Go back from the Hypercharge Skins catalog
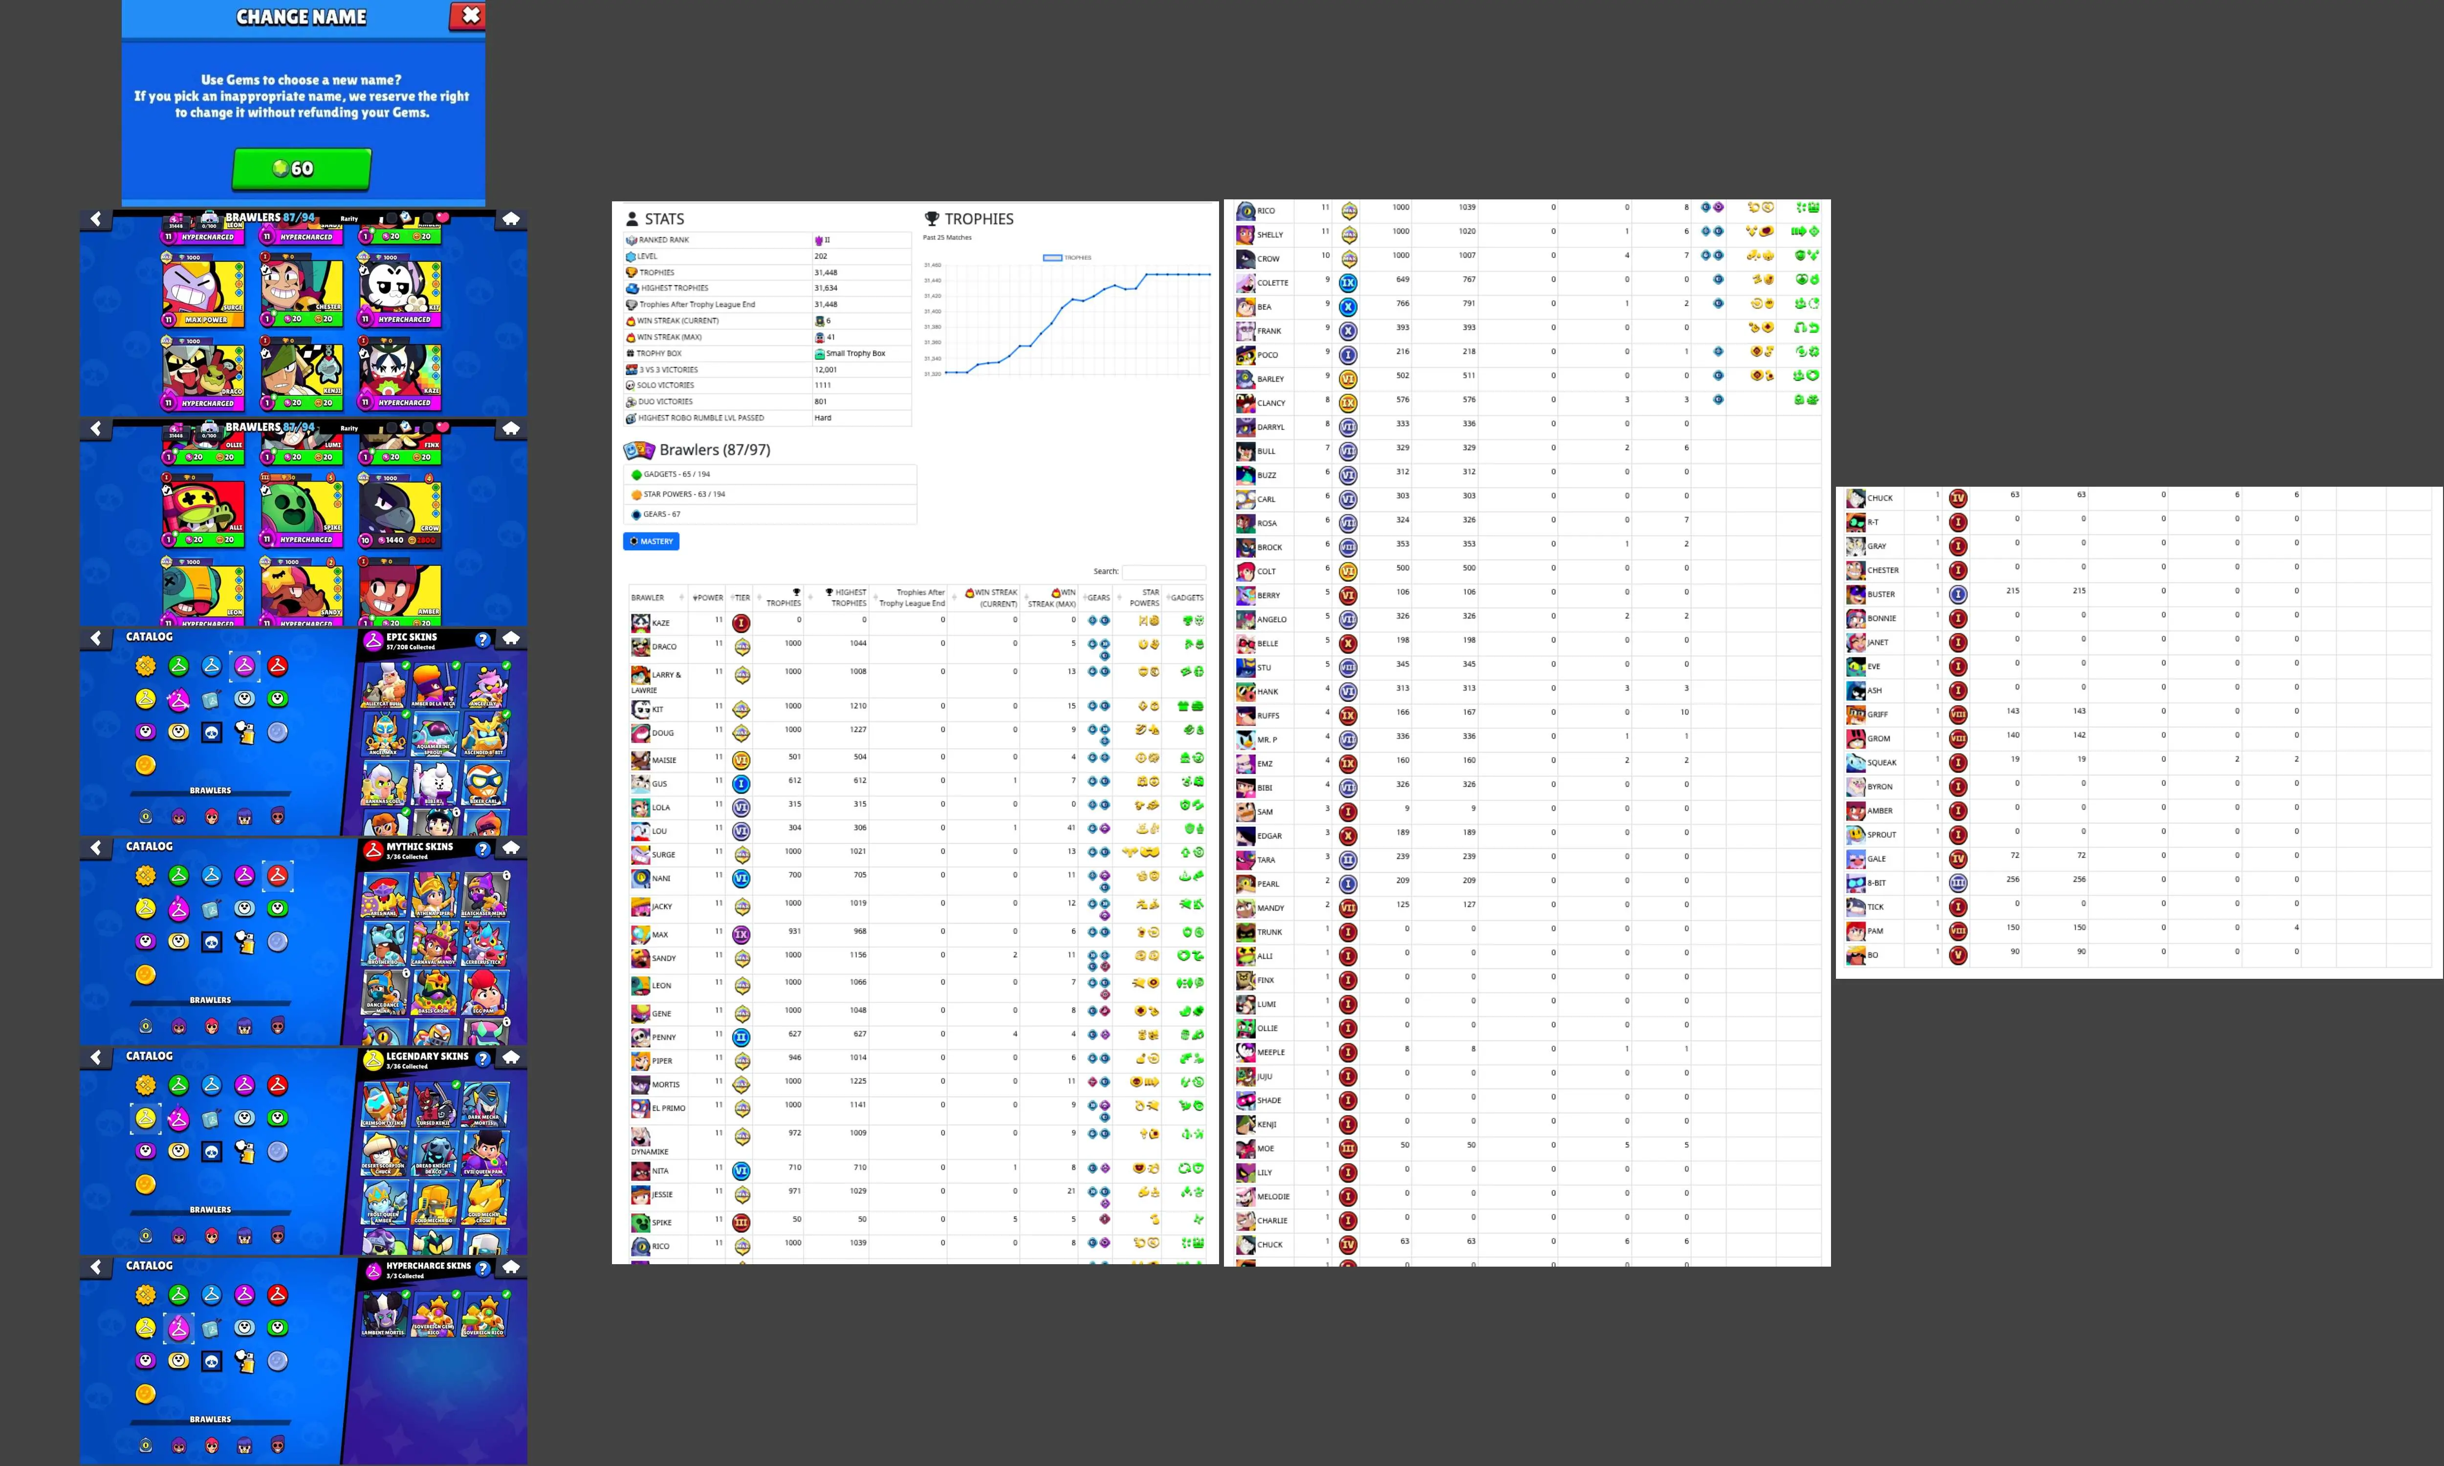 point(96,1267)
